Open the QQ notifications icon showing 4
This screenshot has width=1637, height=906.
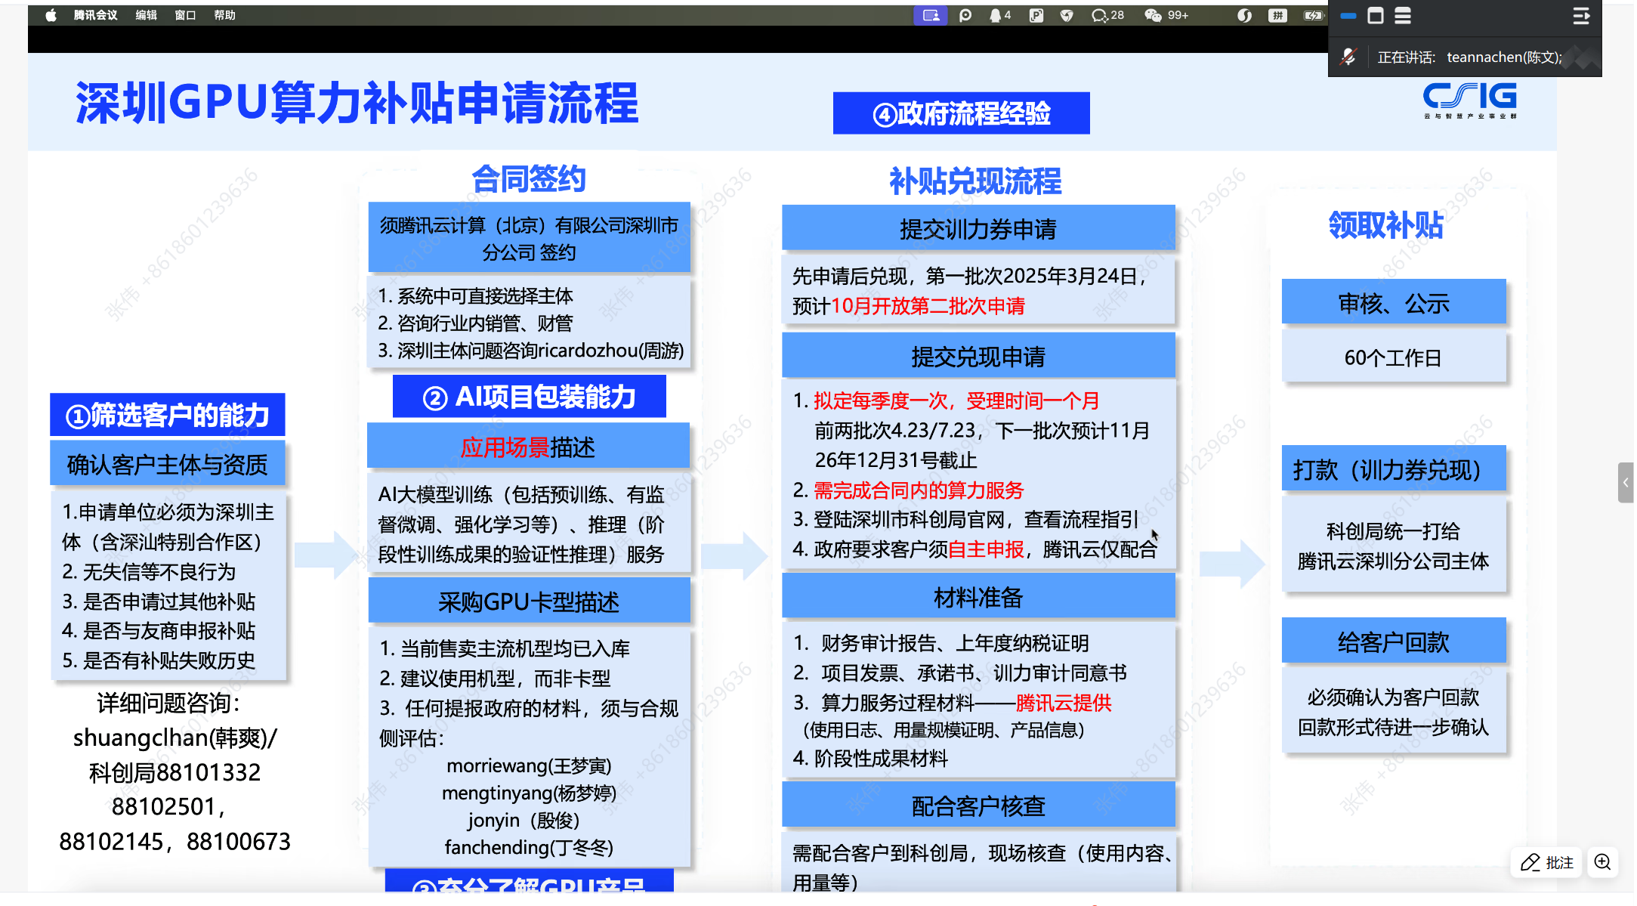(999, 15)
